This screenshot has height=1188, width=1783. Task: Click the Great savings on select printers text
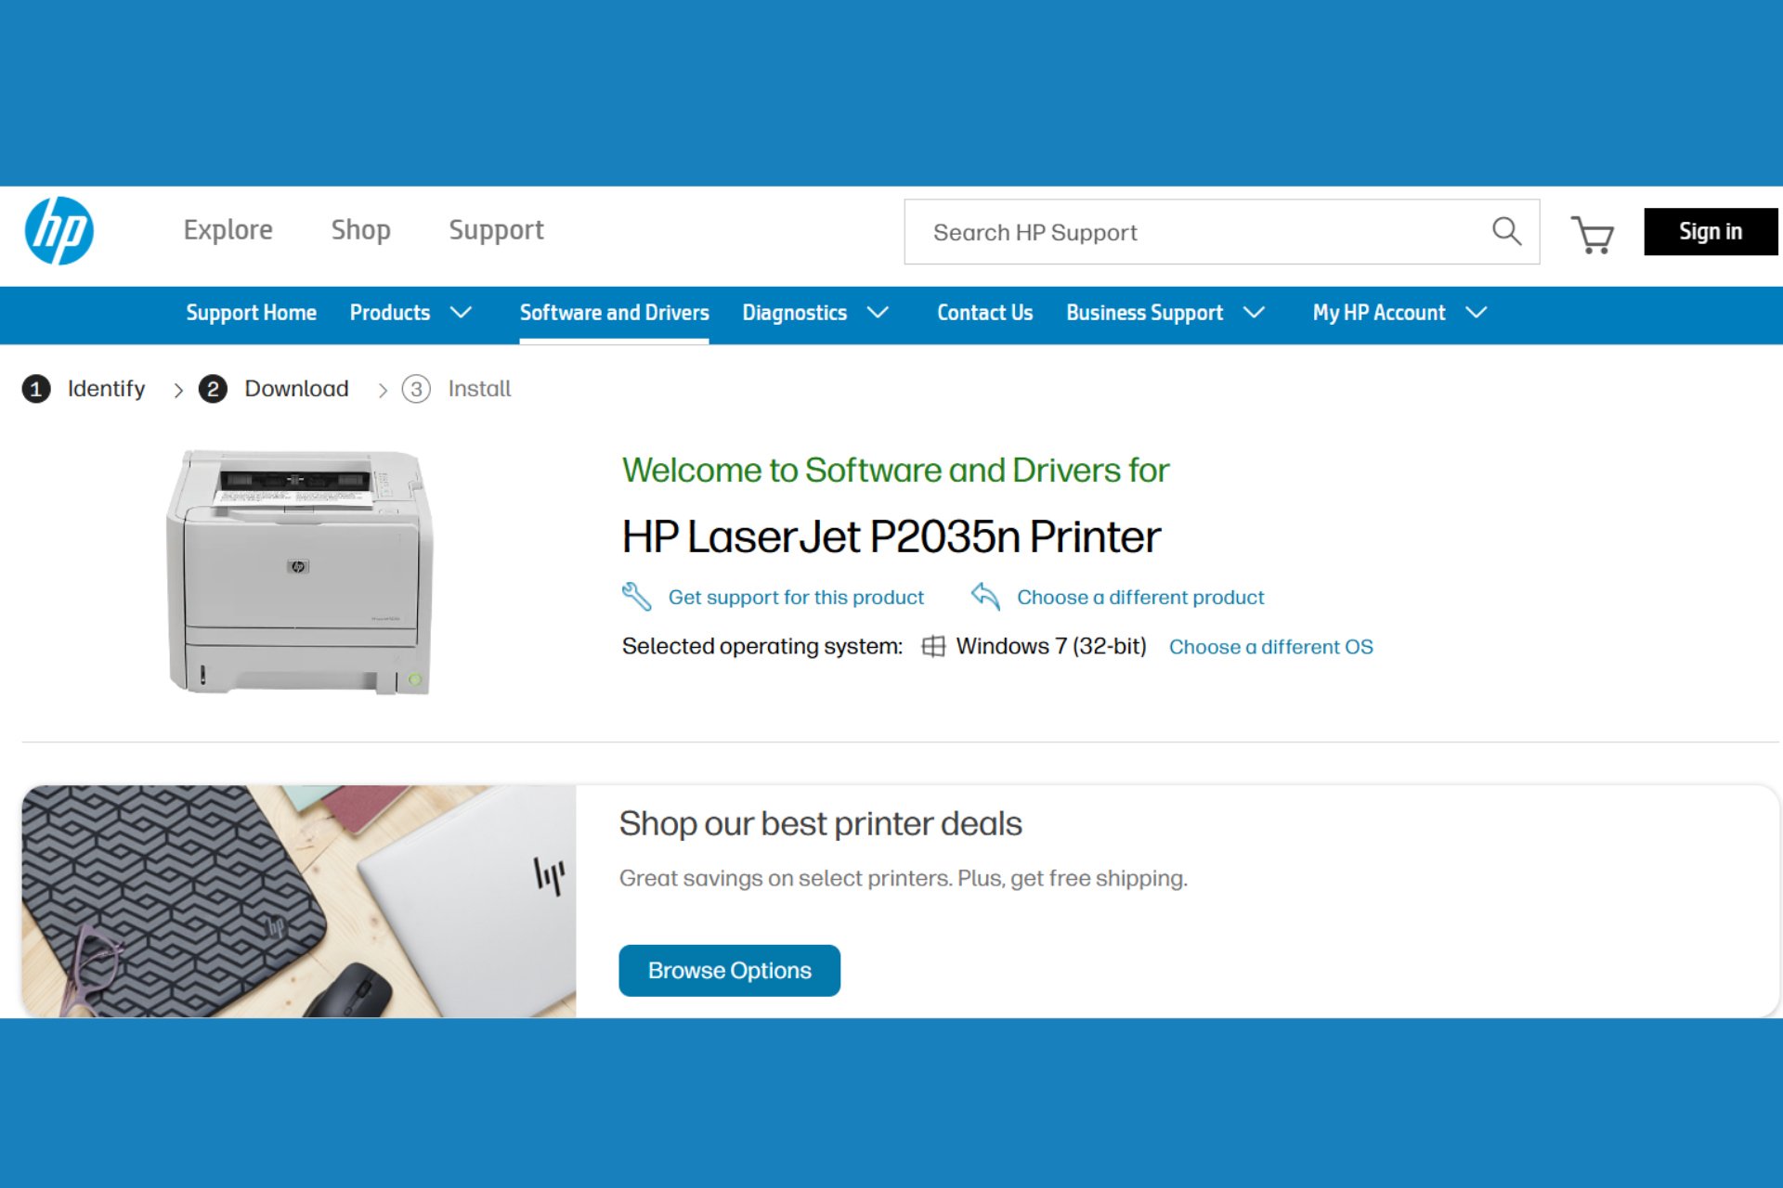point(903,878)
